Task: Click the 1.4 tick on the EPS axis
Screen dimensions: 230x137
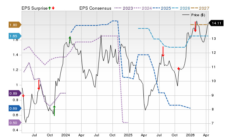Action: [15, 55]
